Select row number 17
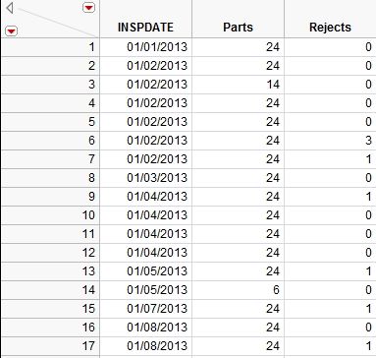Image resolution: width=376 pixels, height=358 pixels. (50, 346)
